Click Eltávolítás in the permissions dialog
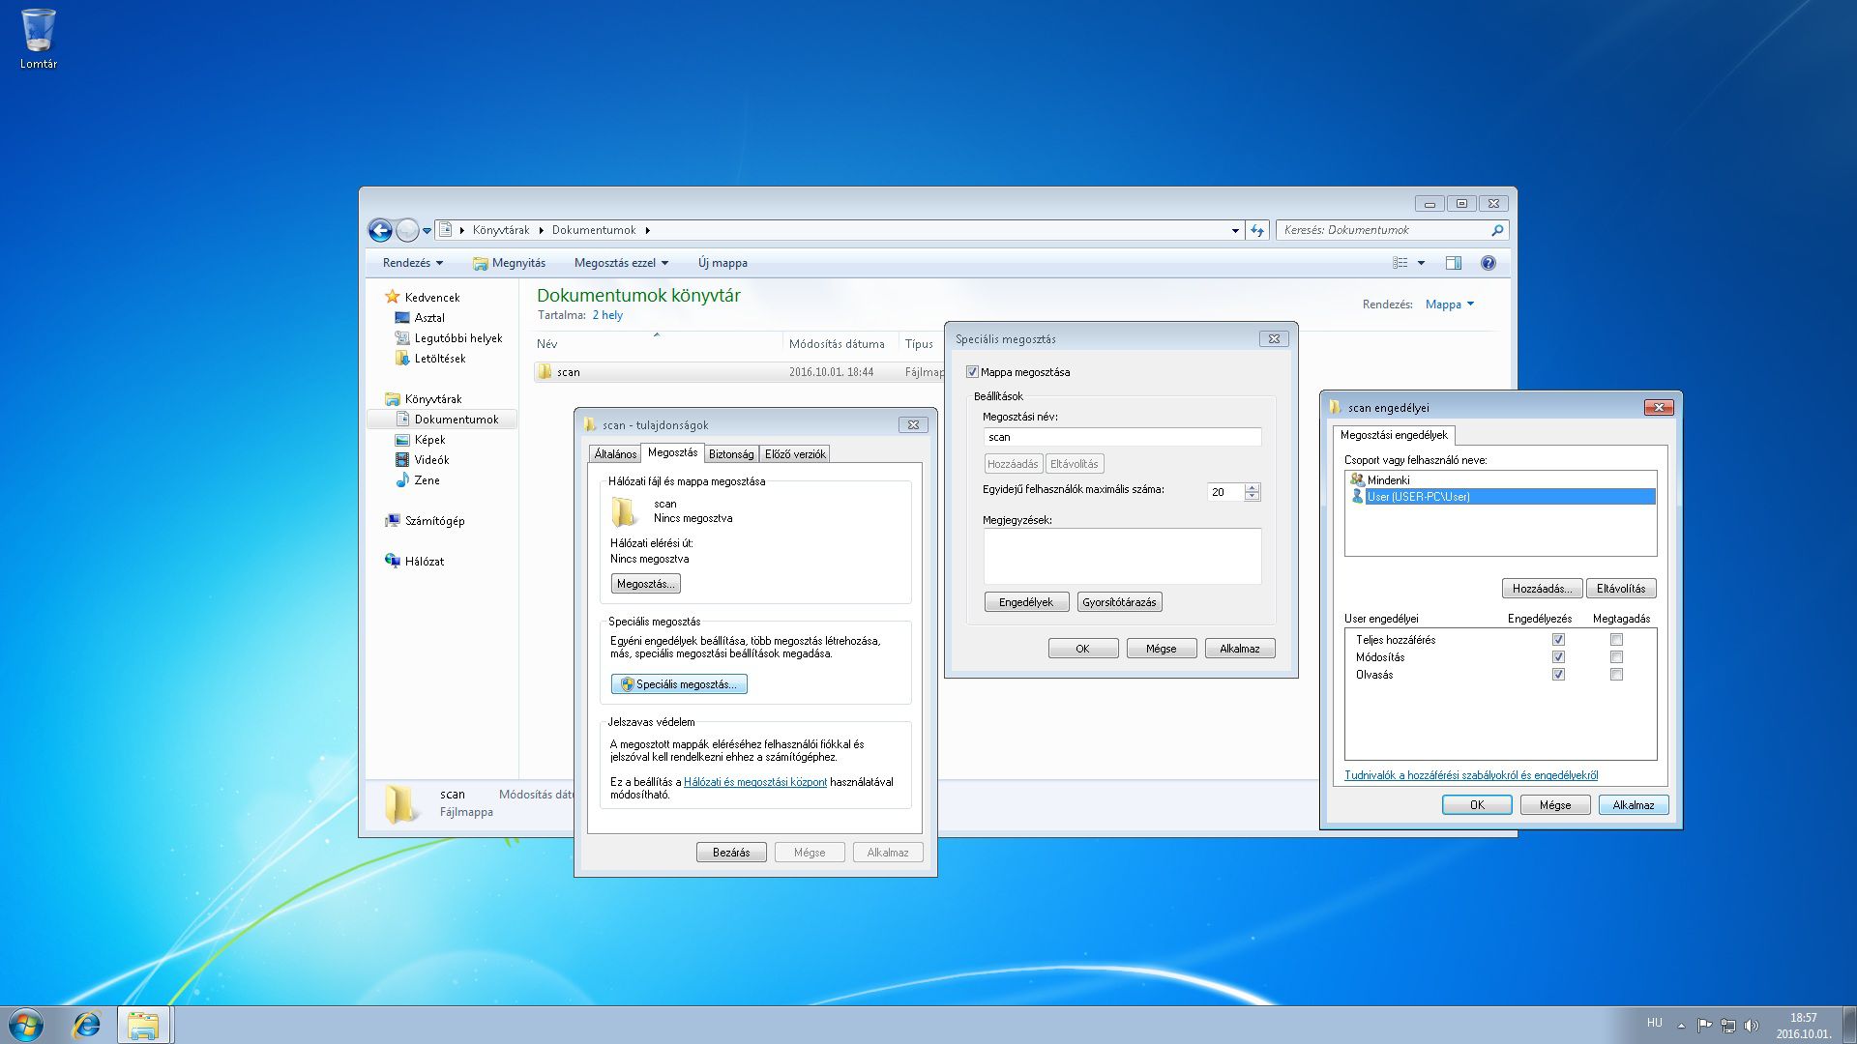The height and width of the screenshot is (1044, 1857). [x=1621, y=589]
